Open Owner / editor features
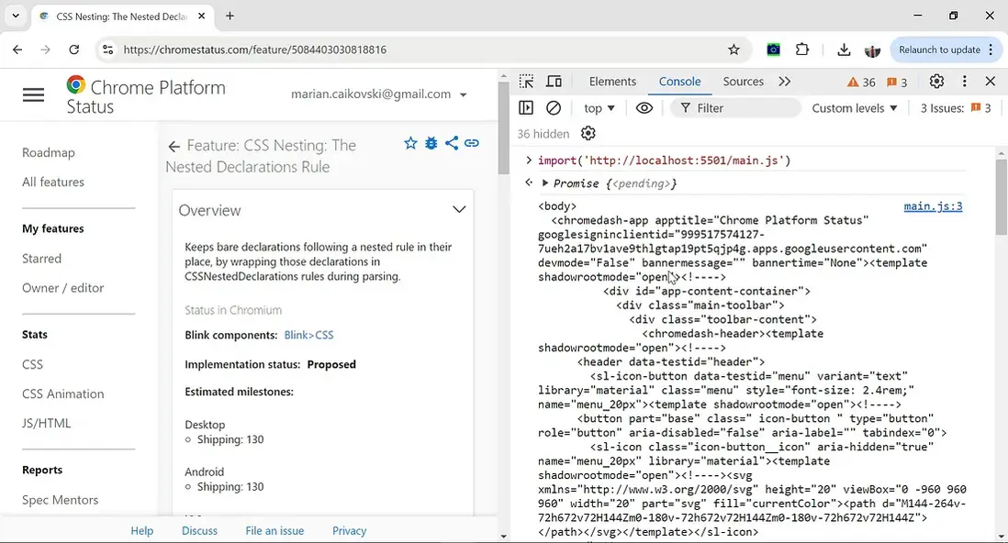This screenshot has height=543, width=1008. click(63, 288)
